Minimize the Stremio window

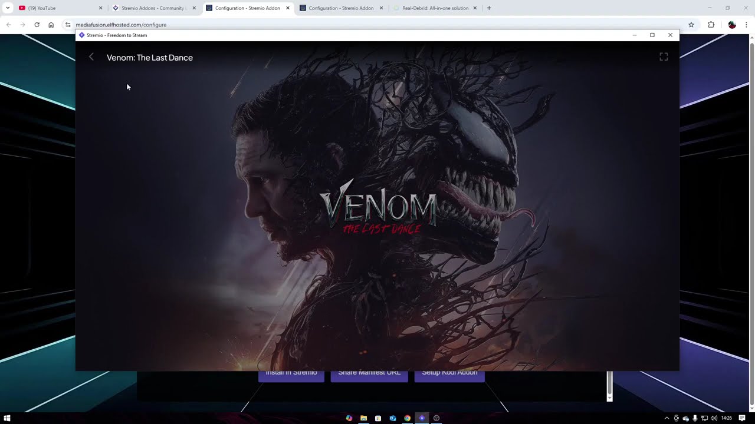tap(635, 35)
